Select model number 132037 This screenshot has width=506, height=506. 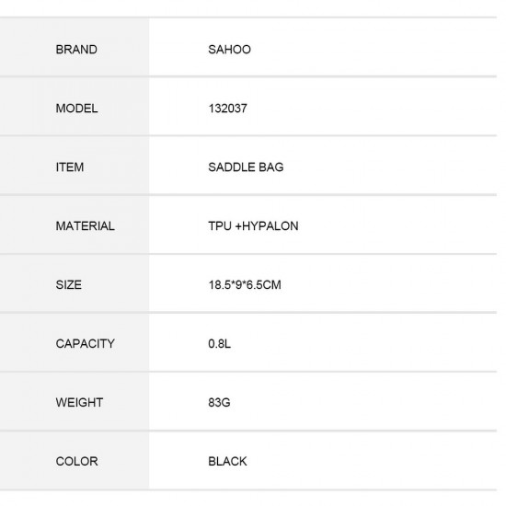coord(228,109)
